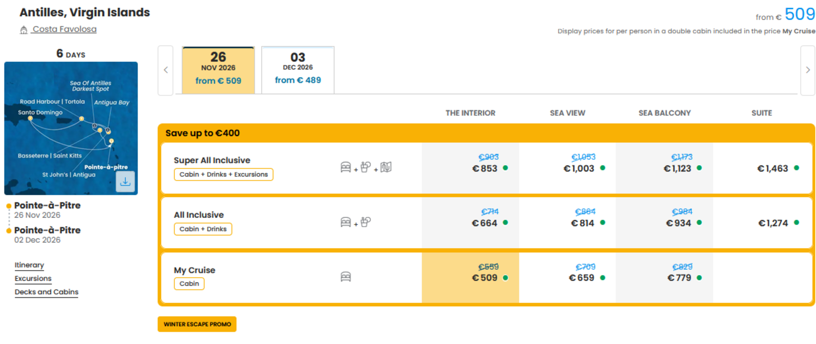Screen dimensions: 816x344
Task: Click green availability dot for €853 Interior
Action: coord(506,168)
